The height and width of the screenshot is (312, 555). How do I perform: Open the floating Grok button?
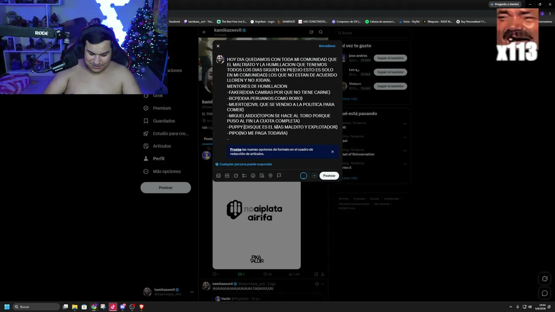(x=545, y=279)
